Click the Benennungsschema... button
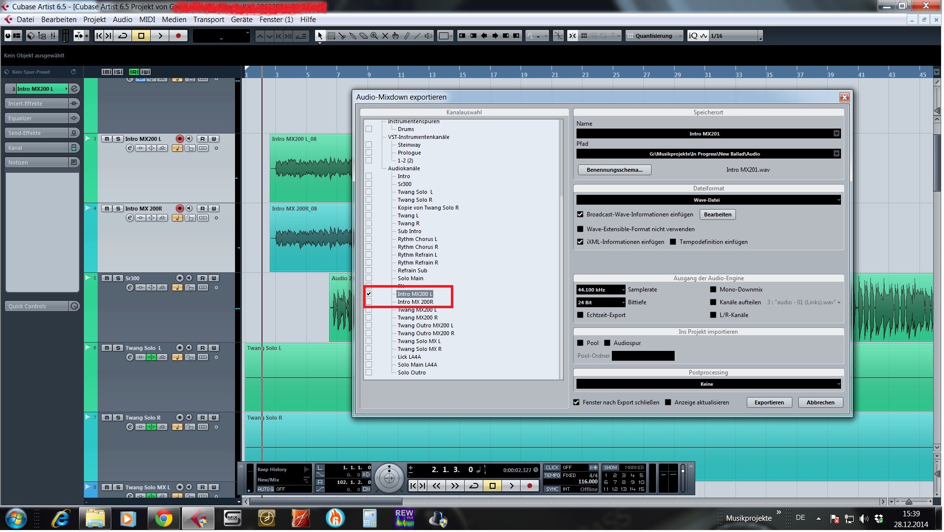The image size is (944, 532). pos(616,170)
